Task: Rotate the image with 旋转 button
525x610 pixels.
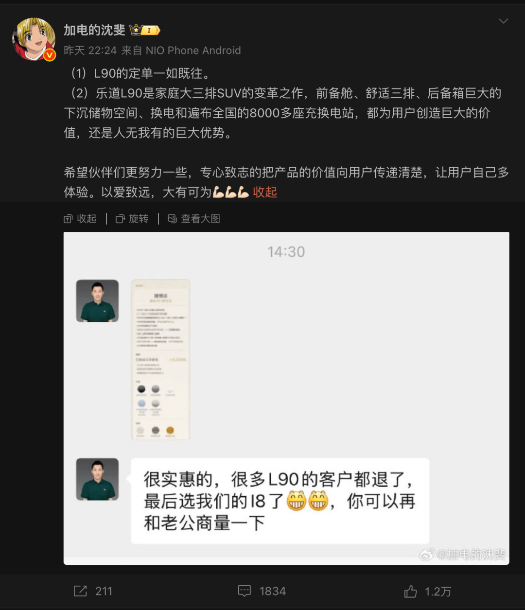Action: point(132,219)
